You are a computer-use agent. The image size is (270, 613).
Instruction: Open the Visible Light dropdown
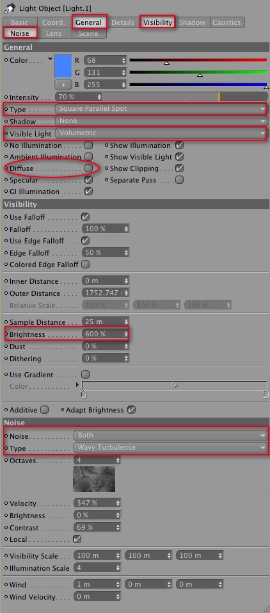pyautogui.click(x=161, y=133)
